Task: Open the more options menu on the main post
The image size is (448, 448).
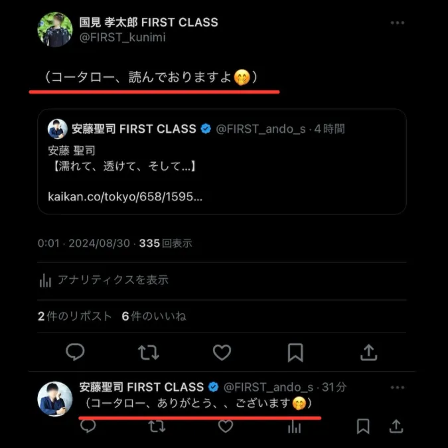Action: (x=398, y=23)
